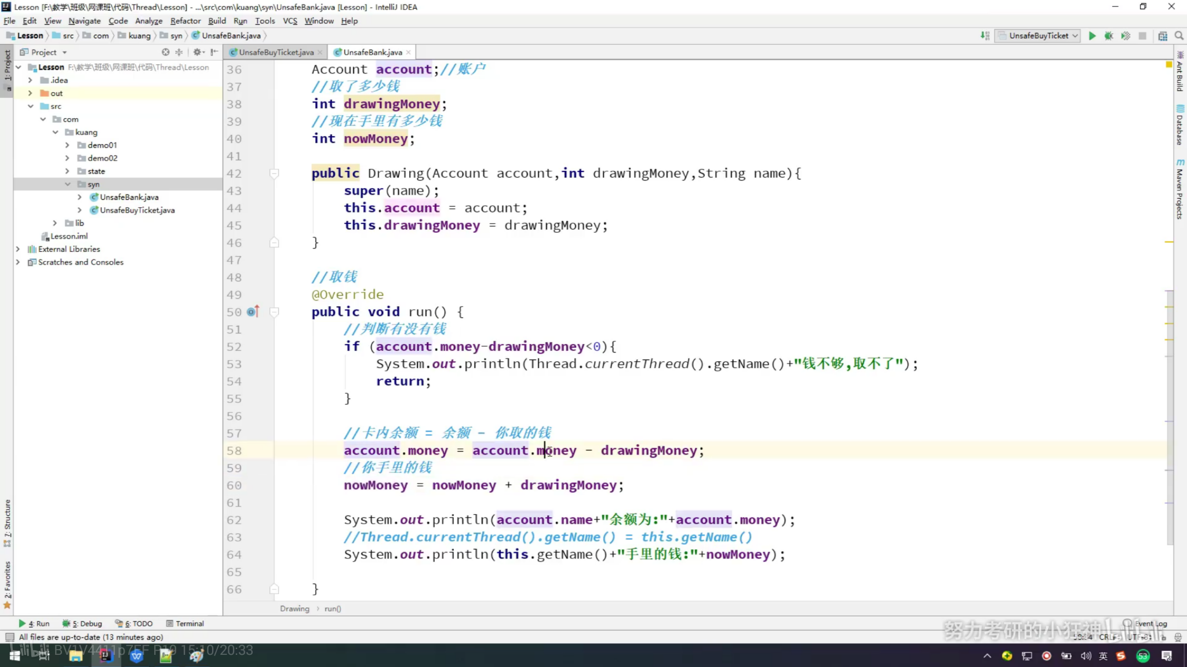Click run() in editor breadcrumb
The image size is (1187, 667).
click(333, 609)
